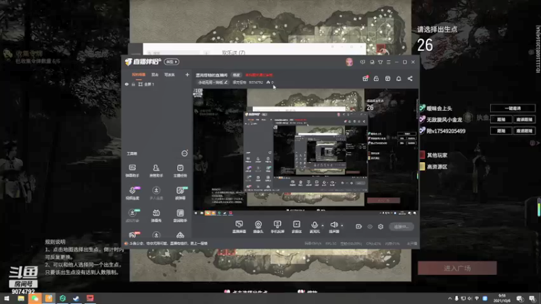Image resolution: width=541 pixels, height=304 pixels.
Task: Open the NEW-badged tool in toolbox second row
Action: [x=180, y=193]
